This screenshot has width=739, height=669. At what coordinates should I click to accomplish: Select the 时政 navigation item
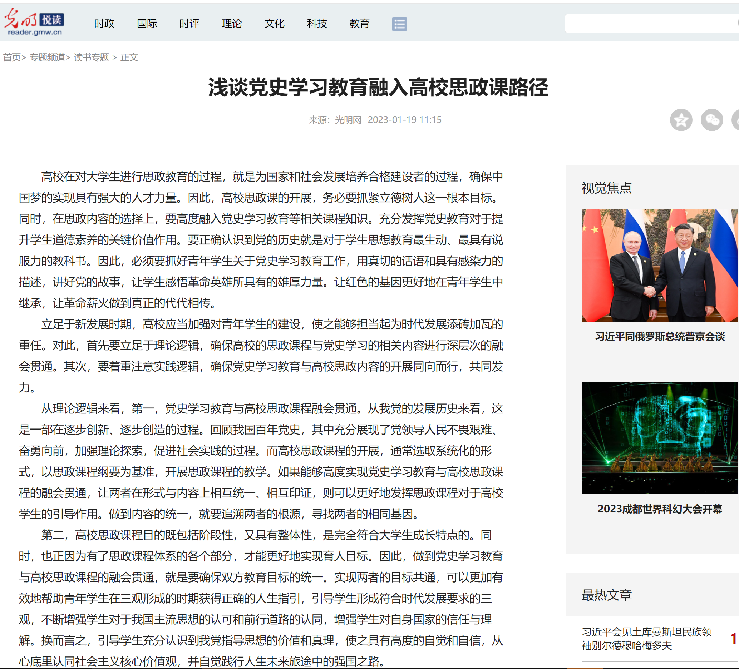(104, 24)
